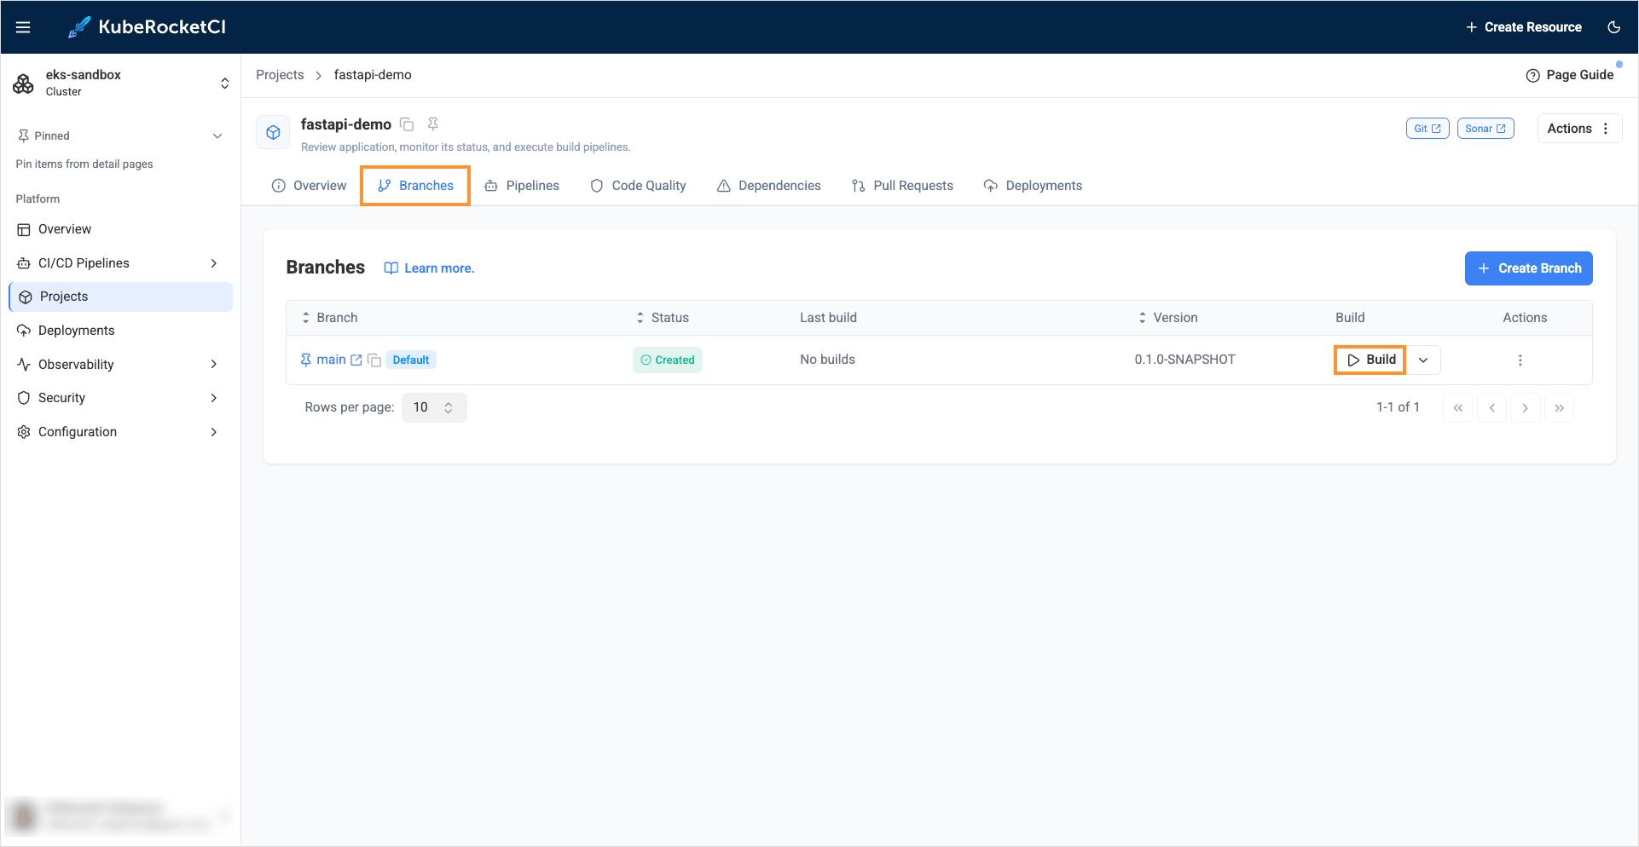Collapse the Pinned section

point(217,136)
